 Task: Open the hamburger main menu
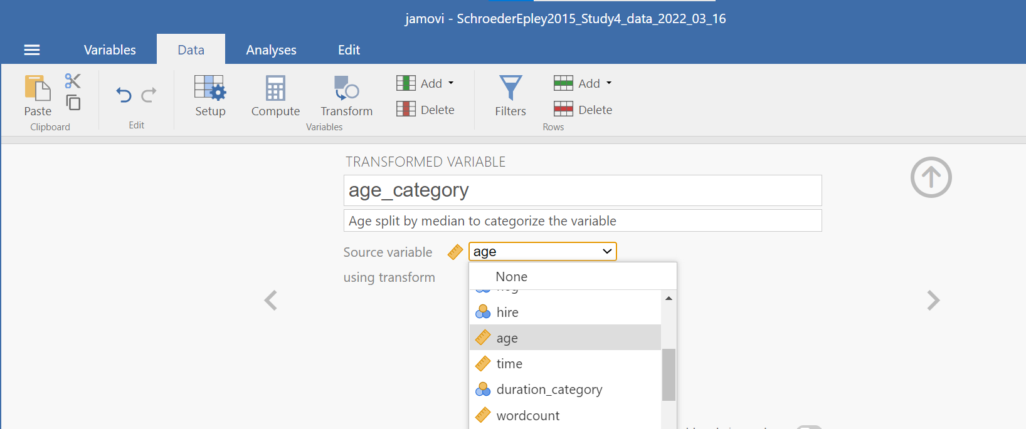point(32,50)
